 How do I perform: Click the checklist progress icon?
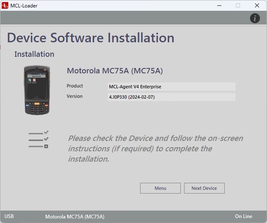tap(39, 139)
